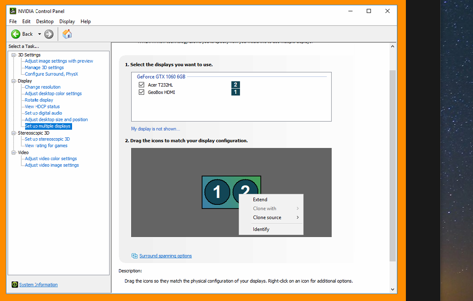This screenshot has height=301, width=473.
Task: Uncheck the GeoBox HDMI display checkbox
Action: pyautogui.click(x=141, y=92)
